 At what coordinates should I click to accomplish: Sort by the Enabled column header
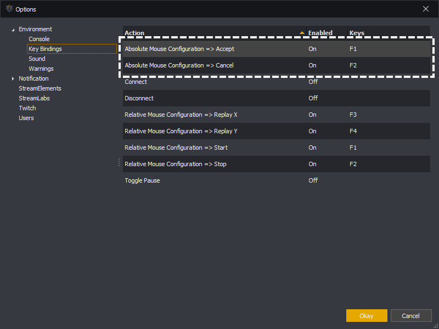327,32
